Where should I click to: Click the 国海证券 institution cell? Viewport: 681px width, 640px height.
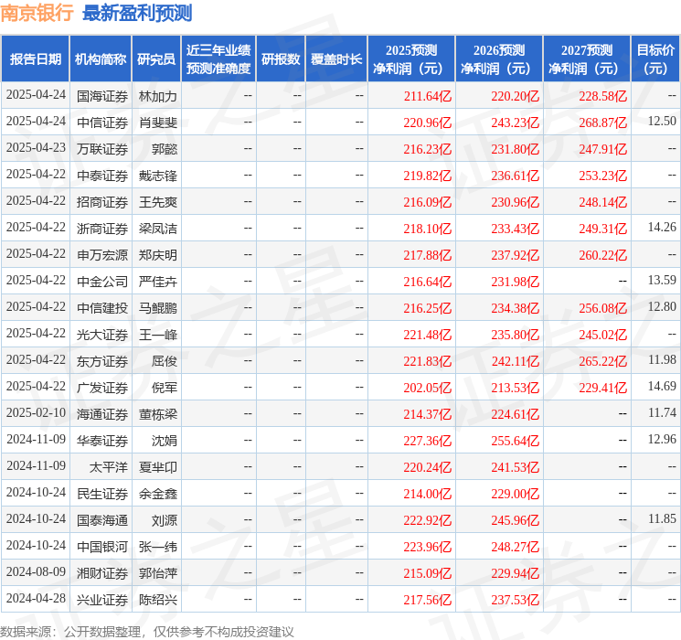[102, 96]
